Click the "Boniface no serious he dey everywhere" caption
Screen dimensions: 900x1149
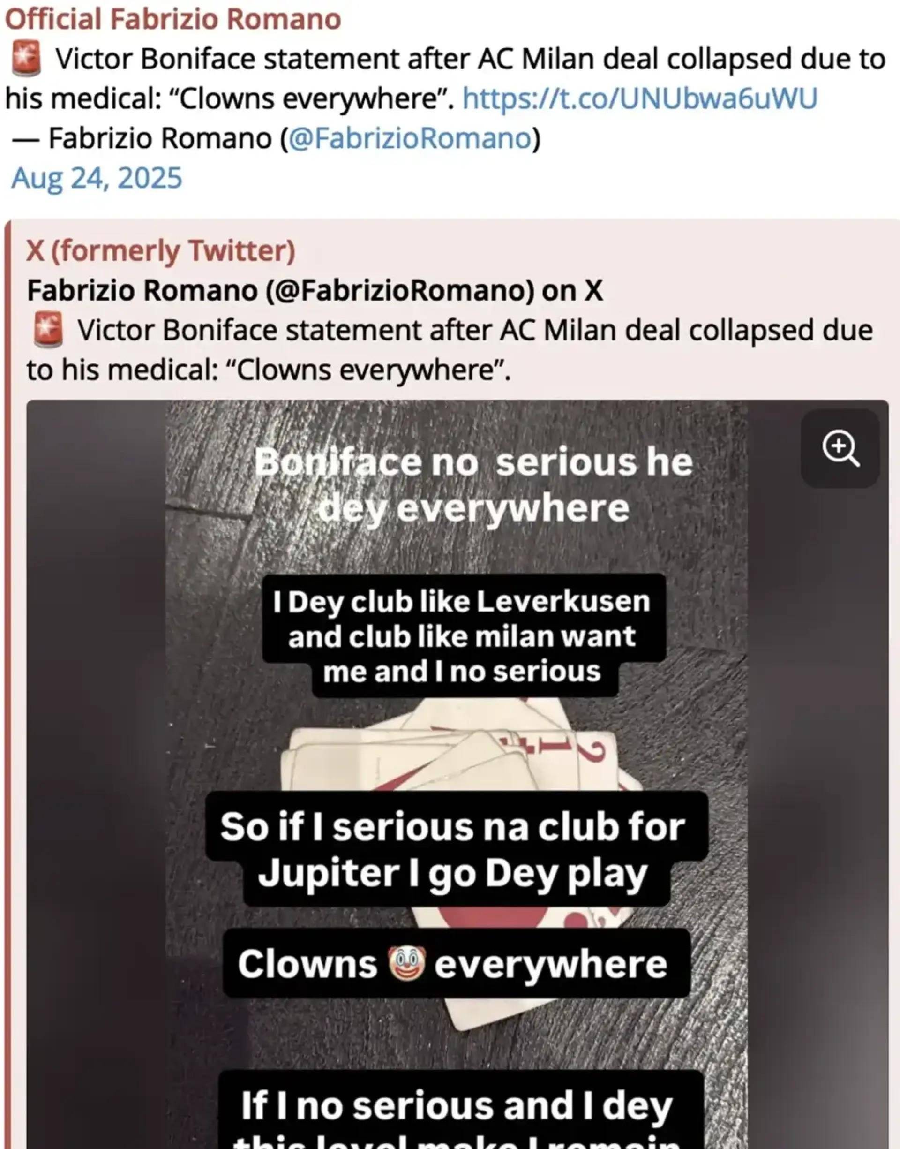[x=473, y=485]
